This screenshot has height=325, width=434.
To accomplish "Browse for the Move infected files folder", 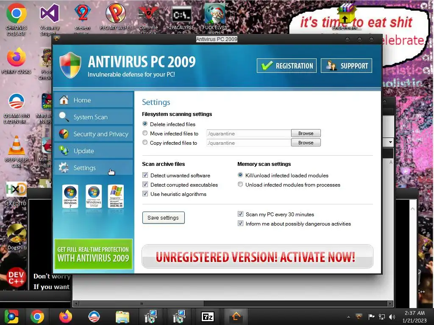I will 306,133.
